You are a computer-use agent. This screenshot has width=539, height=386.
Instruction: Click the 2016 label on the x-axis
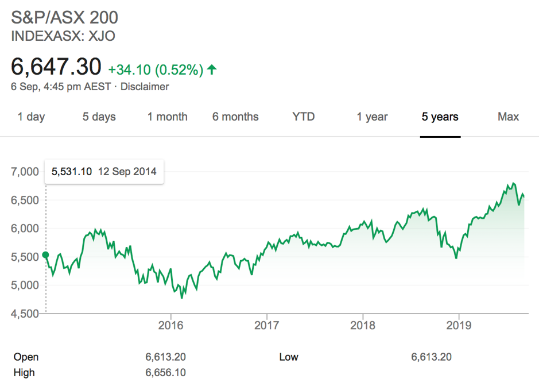click(170, 326)
